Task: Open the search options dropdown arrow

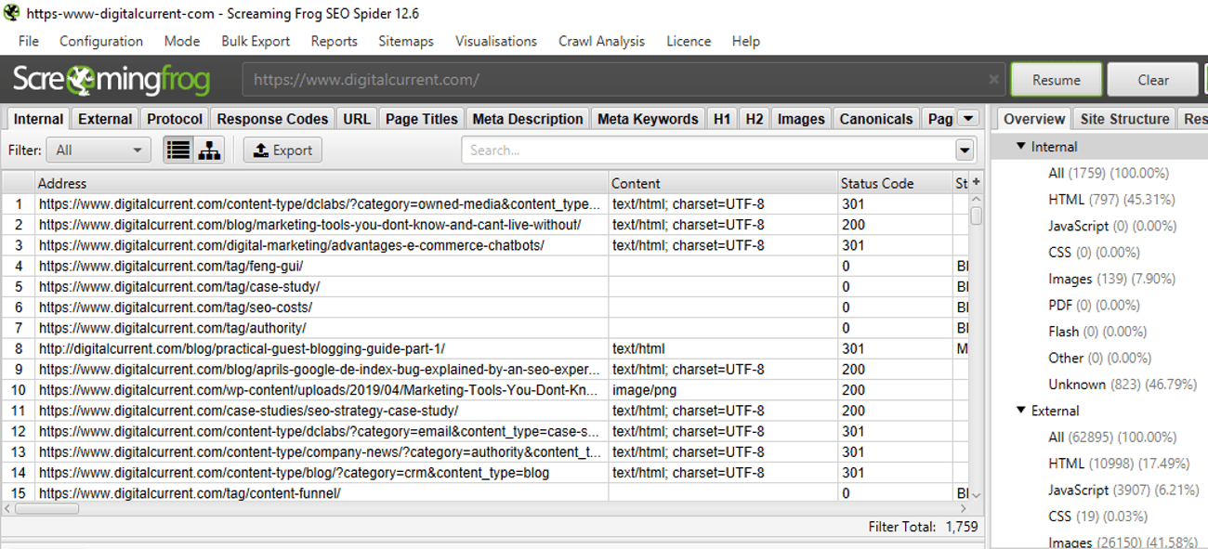Action: 965,150
